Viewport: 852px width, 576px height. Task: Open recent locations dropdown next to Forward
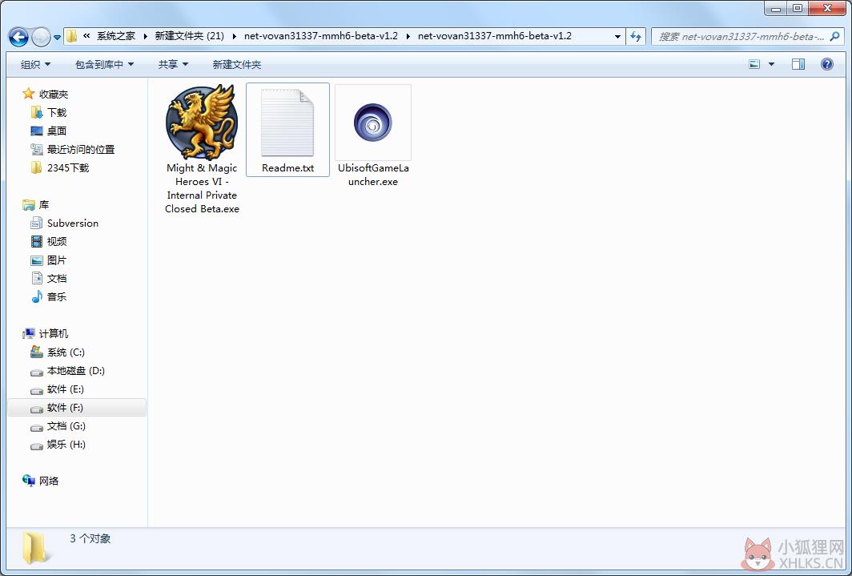coord(58,38)
